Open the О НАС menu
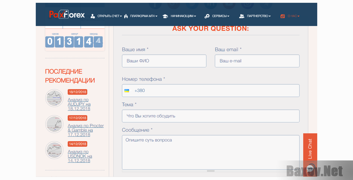 [x=294, y=16]
